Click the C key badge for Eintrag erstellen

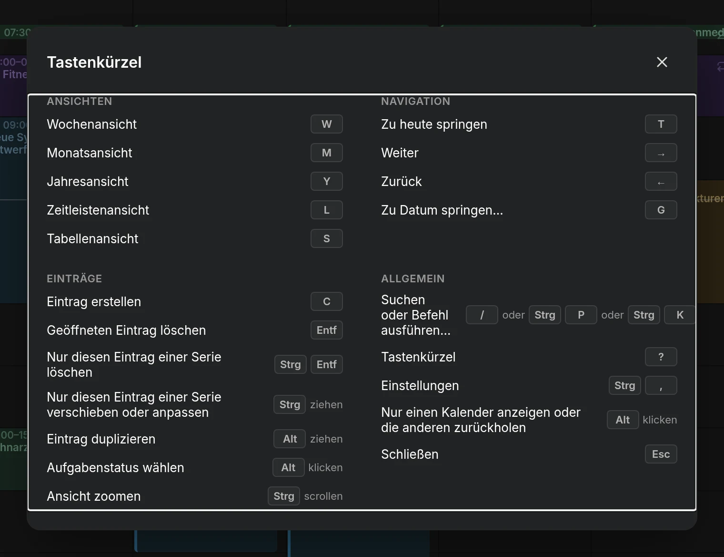pyautogui.click(x=327, y=301)
